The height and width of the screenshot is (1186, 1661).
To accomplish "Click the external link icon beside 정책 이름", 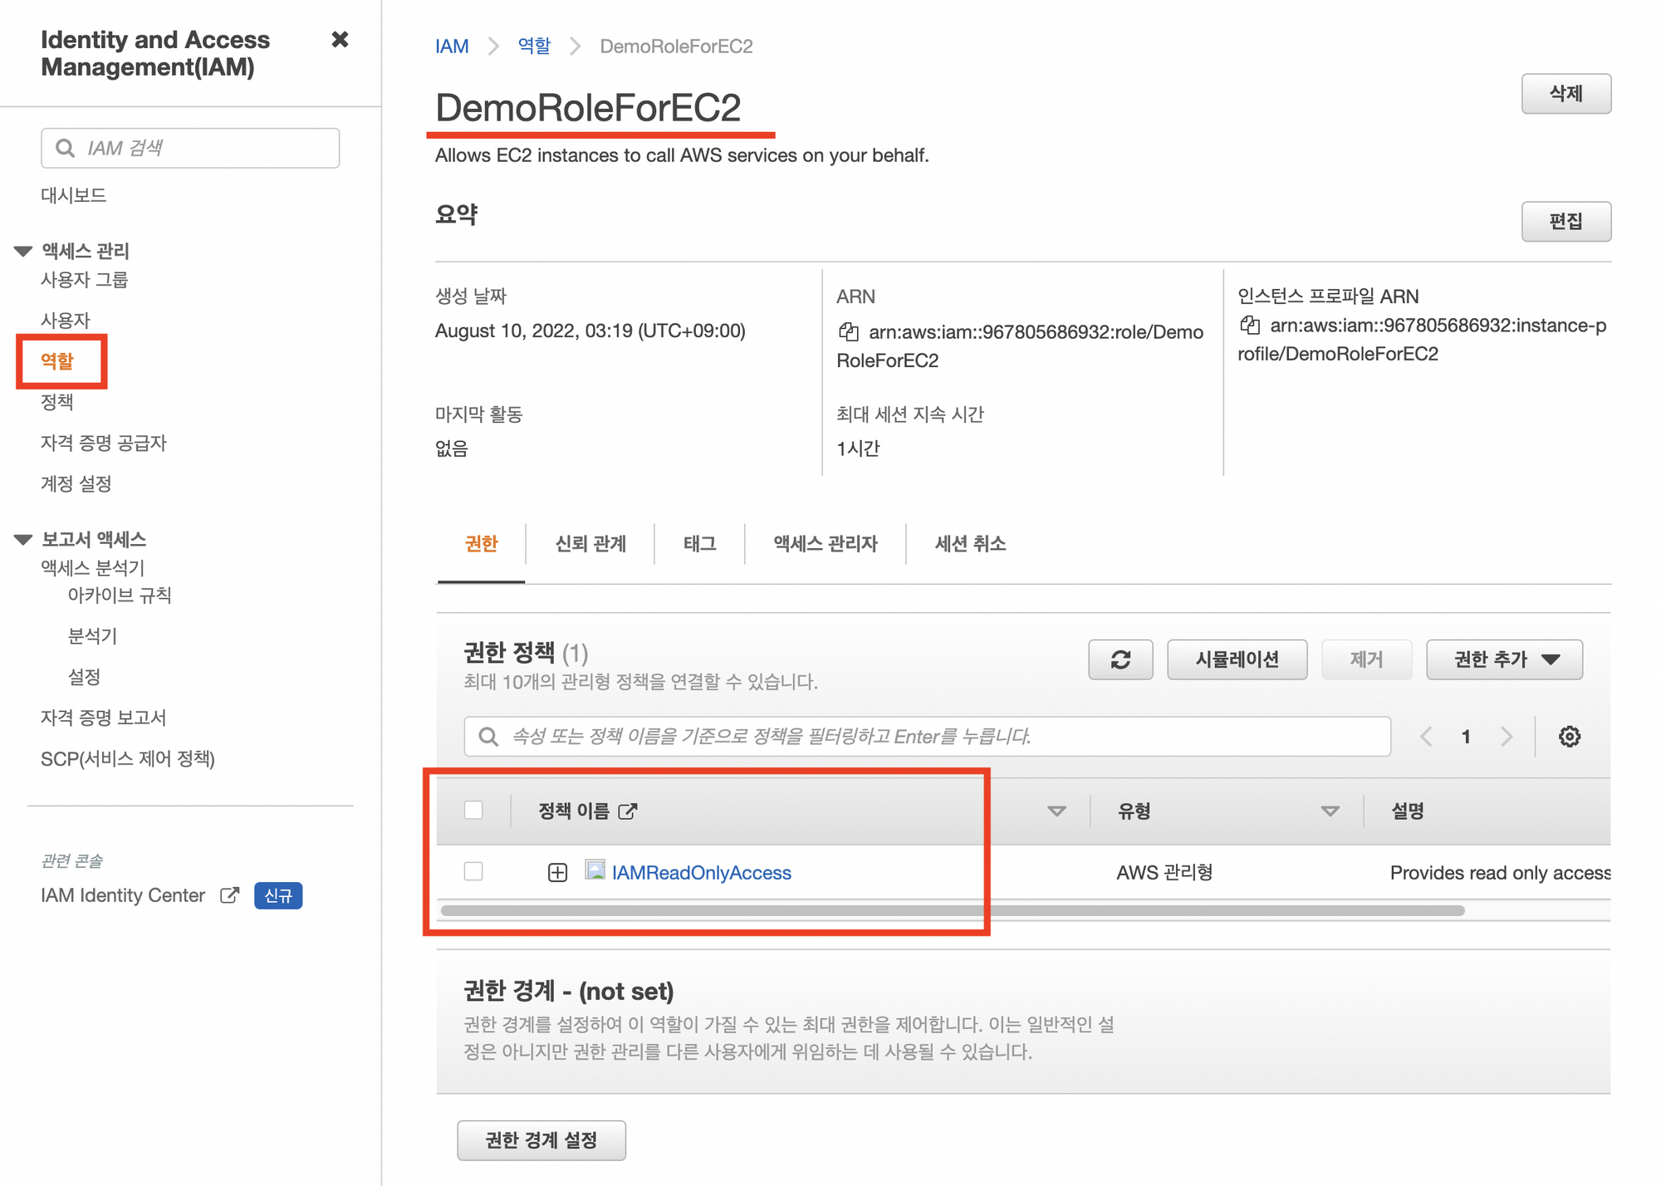I will click(x=628, y=811).
